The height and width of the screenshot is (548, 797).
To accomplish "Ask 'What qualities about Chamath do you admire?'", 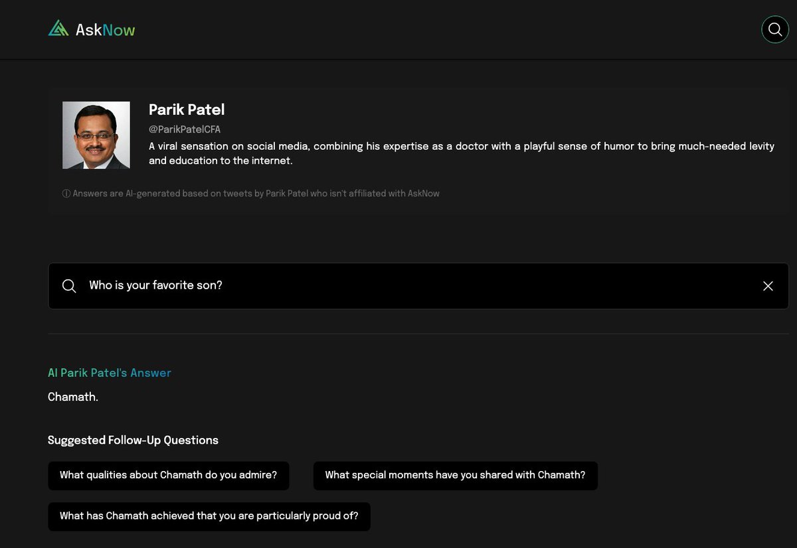I will [x=169, y=476].
